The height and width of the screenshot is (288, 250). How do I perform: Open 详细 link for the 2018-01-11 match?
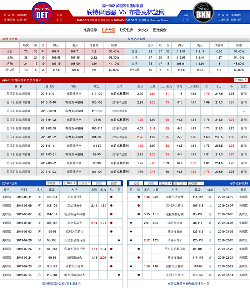coord(243,146)
